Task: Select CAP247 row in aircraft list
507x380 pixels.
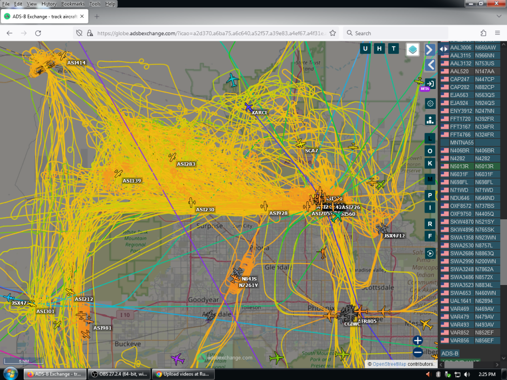Action: [470, 79]
